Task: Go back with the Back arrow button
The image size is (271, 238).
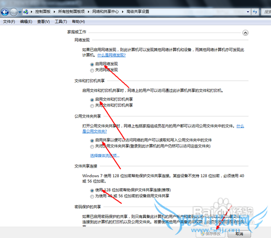Action: [5, 12]
